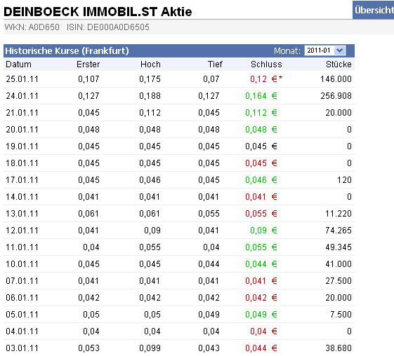Select the date 03.01.11
This screenshot has height=356, width=394.
[x=22, y=348]
